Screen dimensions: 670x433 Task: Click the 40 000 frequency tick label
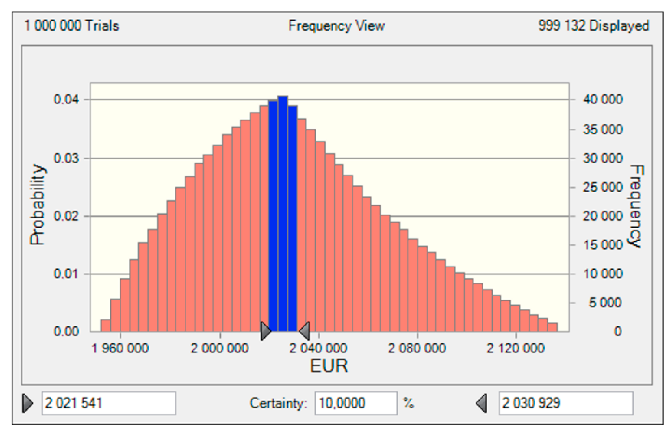coord(602,99)
